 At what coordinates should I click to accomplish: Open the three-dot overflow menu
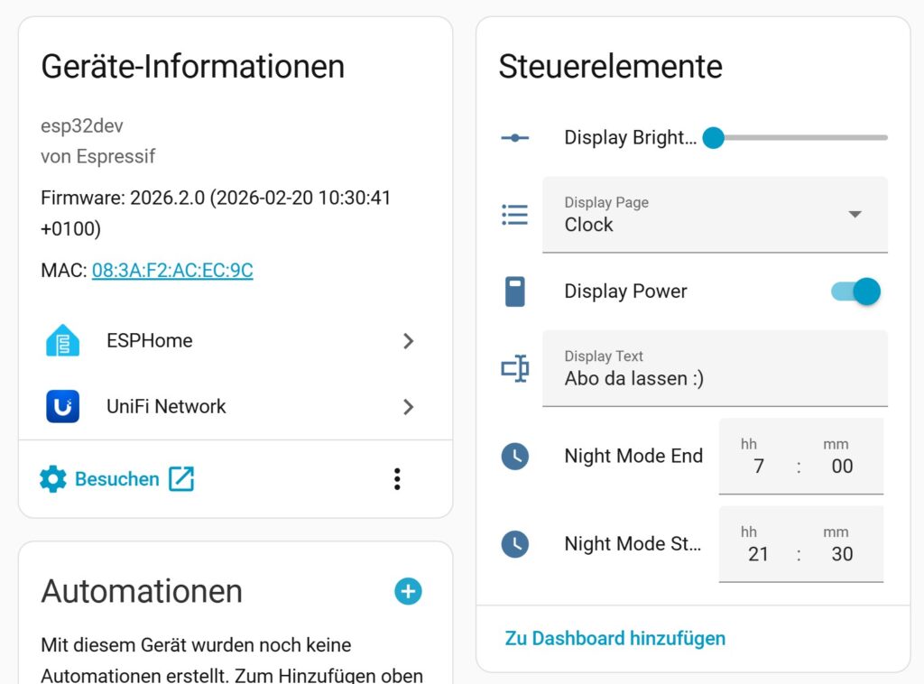pos(397,479)
